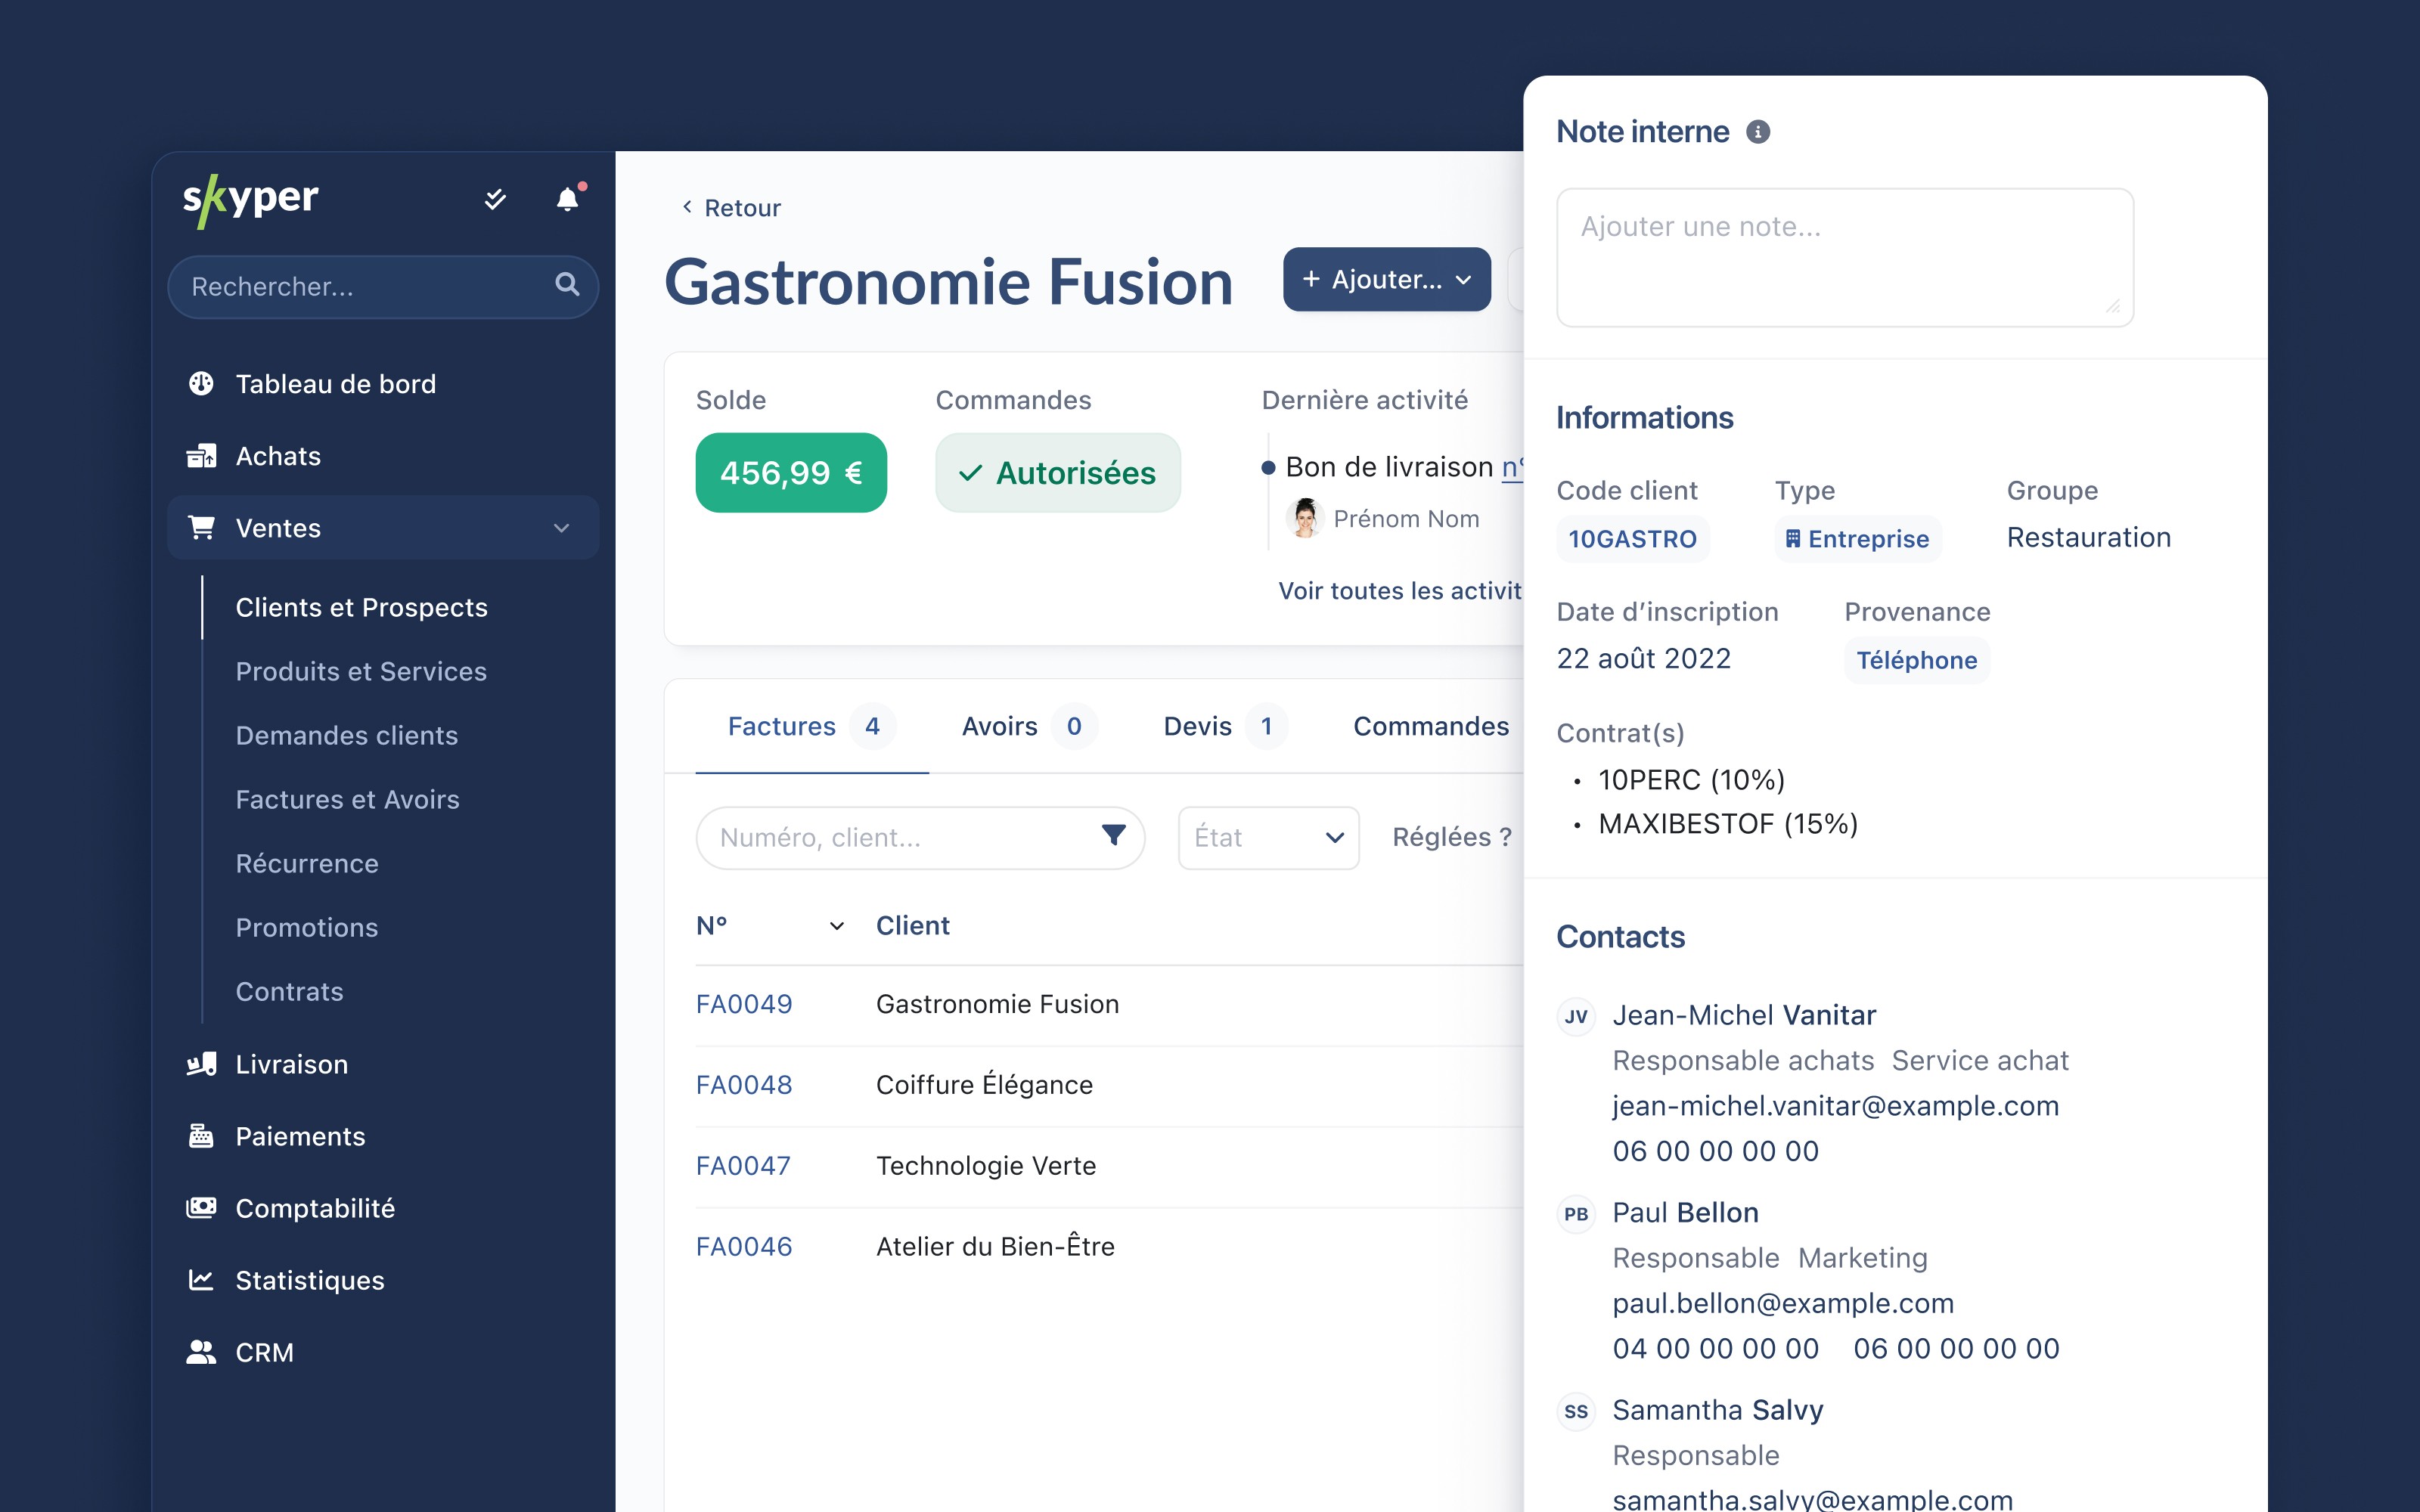Open Contrats submenu item
Image resolution: width=2420 pixels, height=1512 pixels.
pyautogui.click(x=289, y=991)
